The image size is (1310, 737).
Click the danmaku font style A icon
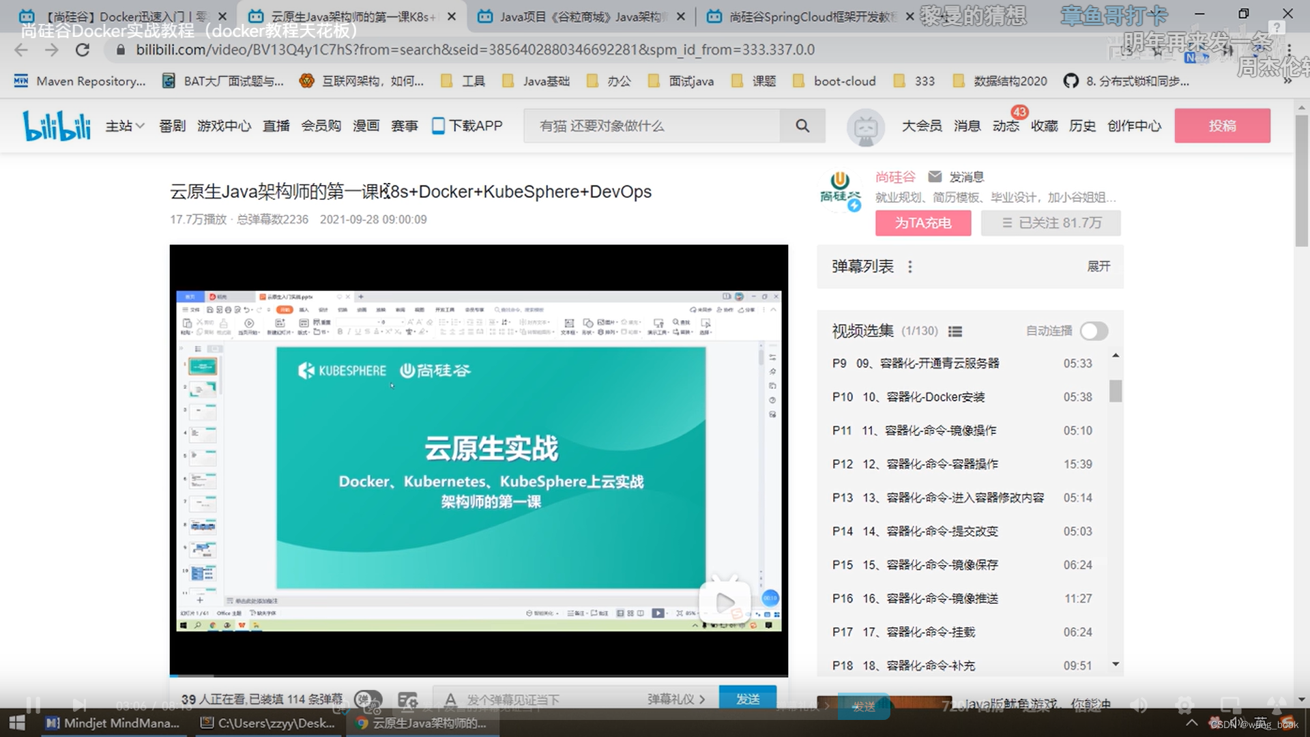pyautogui.click(x=450, y=699)
